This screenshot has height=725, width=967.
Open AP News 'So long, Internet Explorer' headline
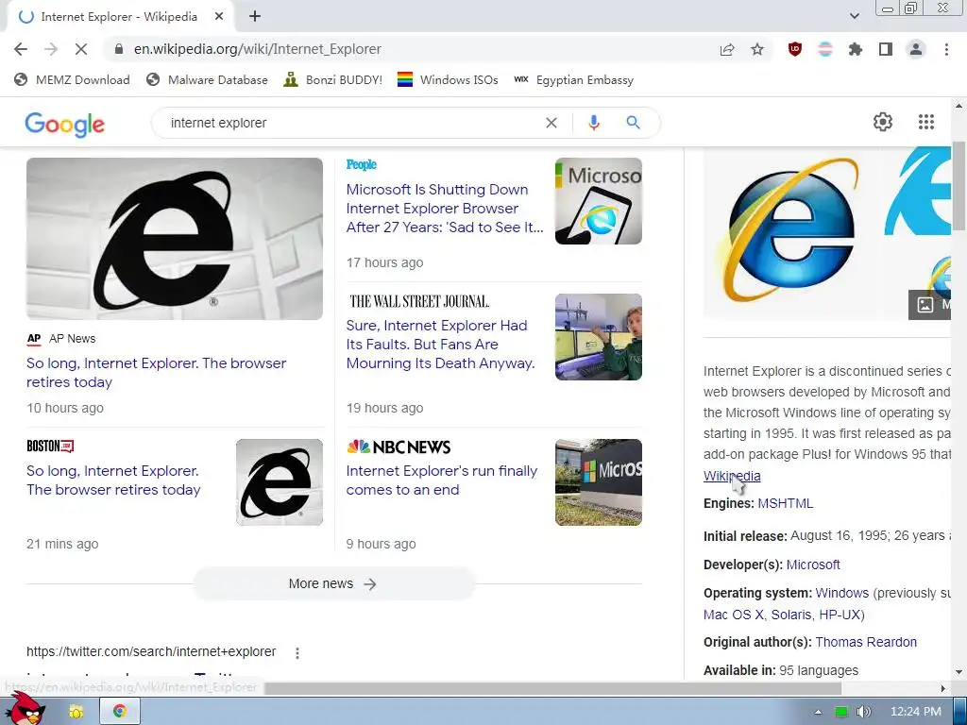[156, 372]
